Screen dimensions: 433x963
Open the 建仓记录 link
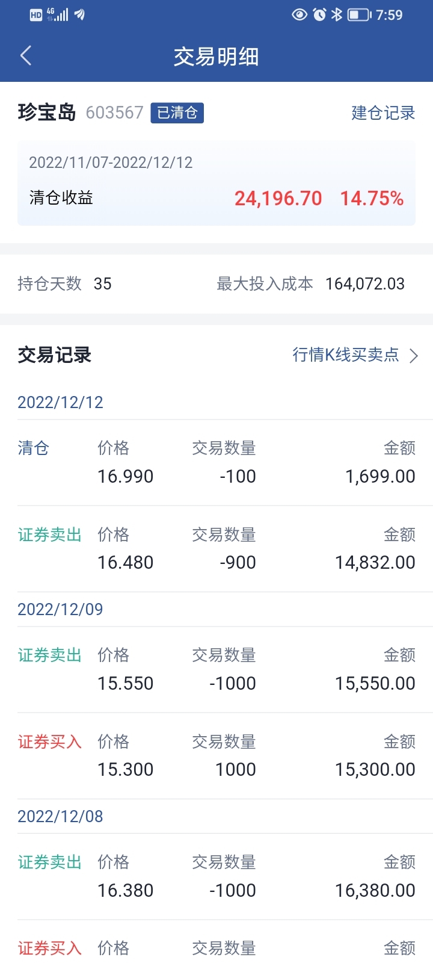tap(383, 113)
